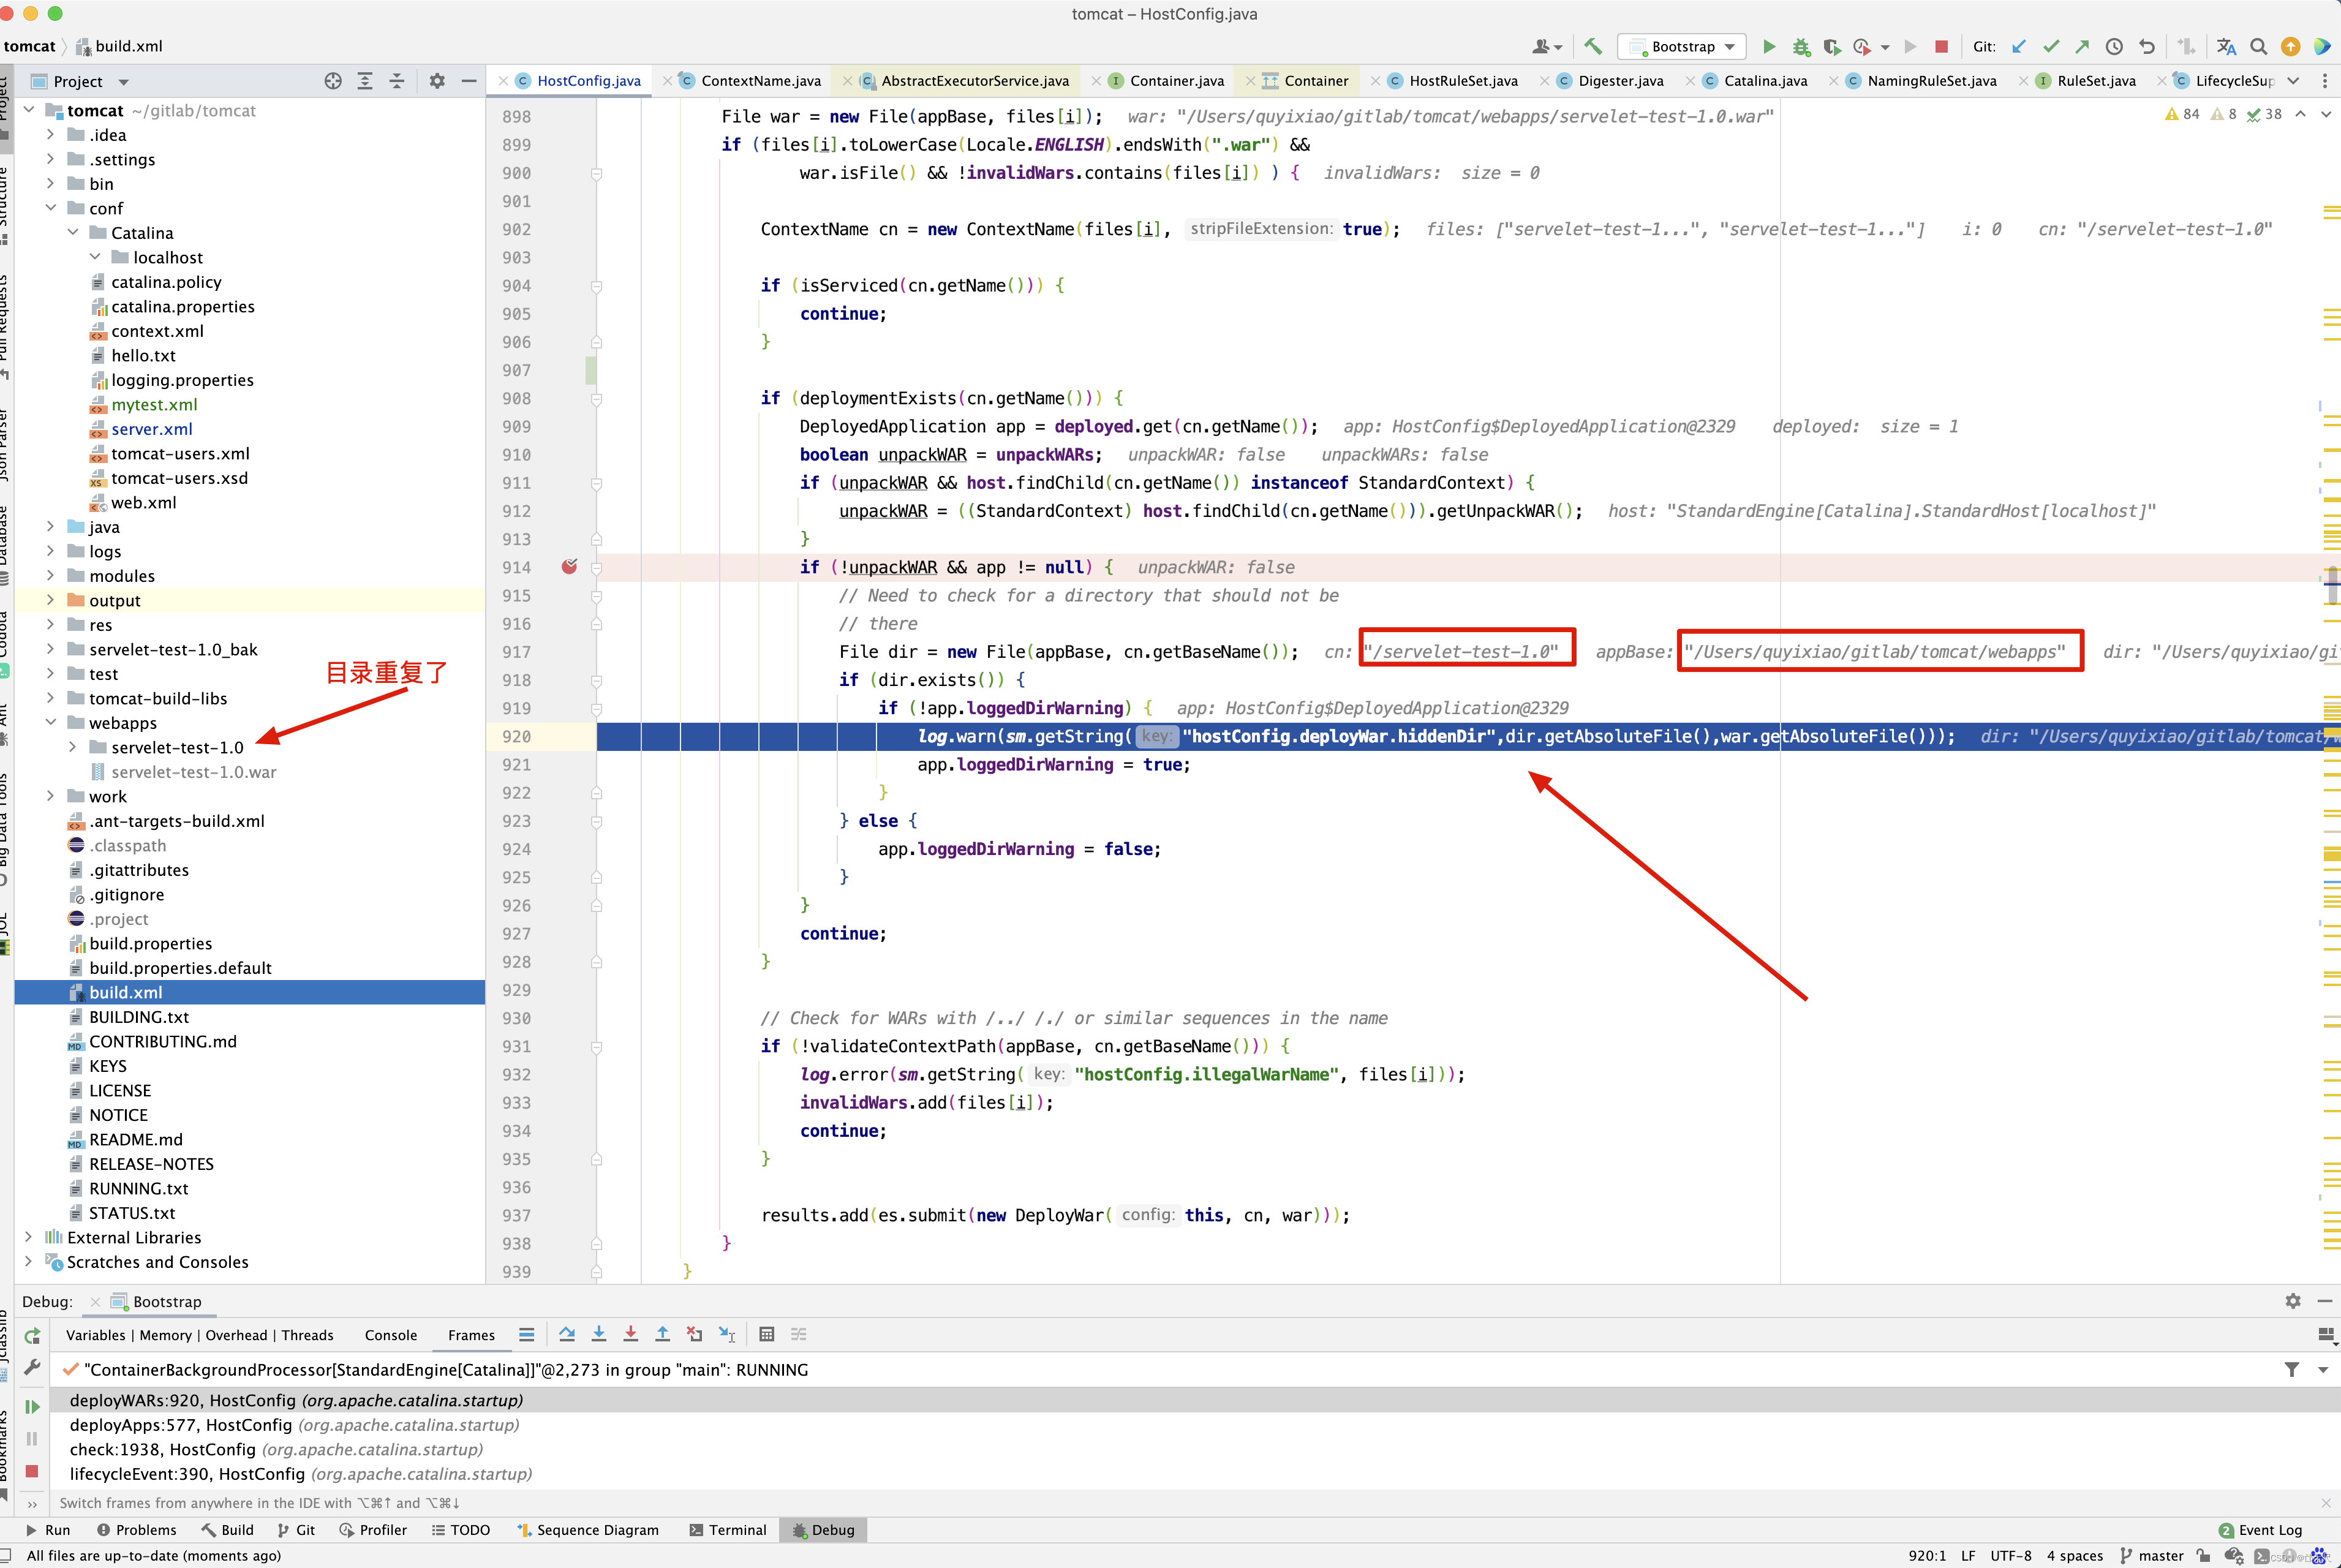The image size is (2341, 1568).
Task: Expand the servelet-test-1.0 folder
Action: 73,747
